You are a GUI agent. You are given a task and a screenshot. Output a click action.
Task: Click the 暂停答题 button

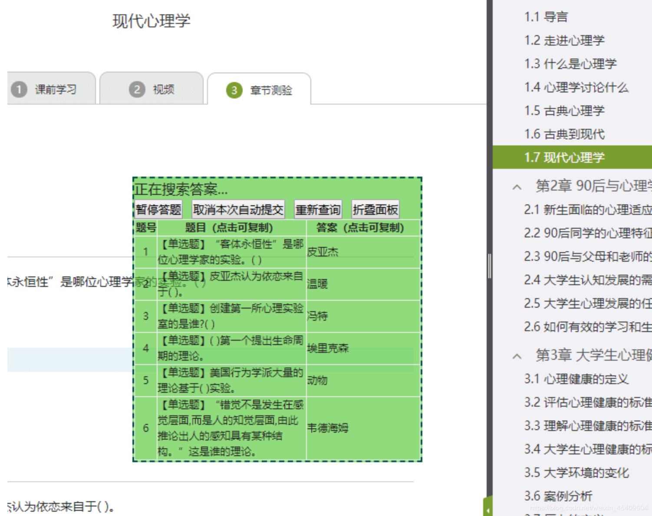158,210
